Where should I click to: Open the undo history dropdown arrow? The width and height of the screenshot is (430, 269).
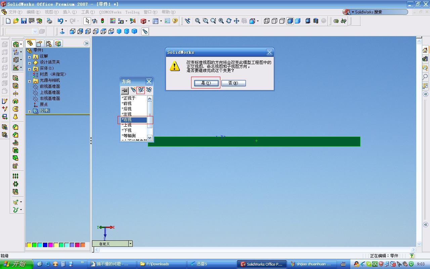tap(66, 21)
